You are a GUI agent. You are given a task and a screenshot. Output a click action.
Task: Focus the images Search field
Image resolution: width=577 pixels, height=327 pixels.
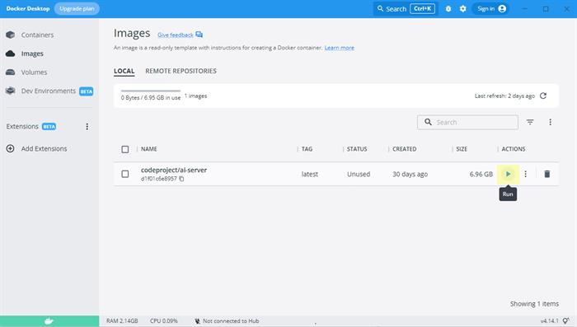pyautogui.click(x=467, y=122)
